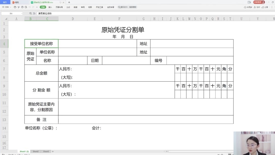
Task: Open the overflow menu at top right
Action: click(x=272, y=7)
